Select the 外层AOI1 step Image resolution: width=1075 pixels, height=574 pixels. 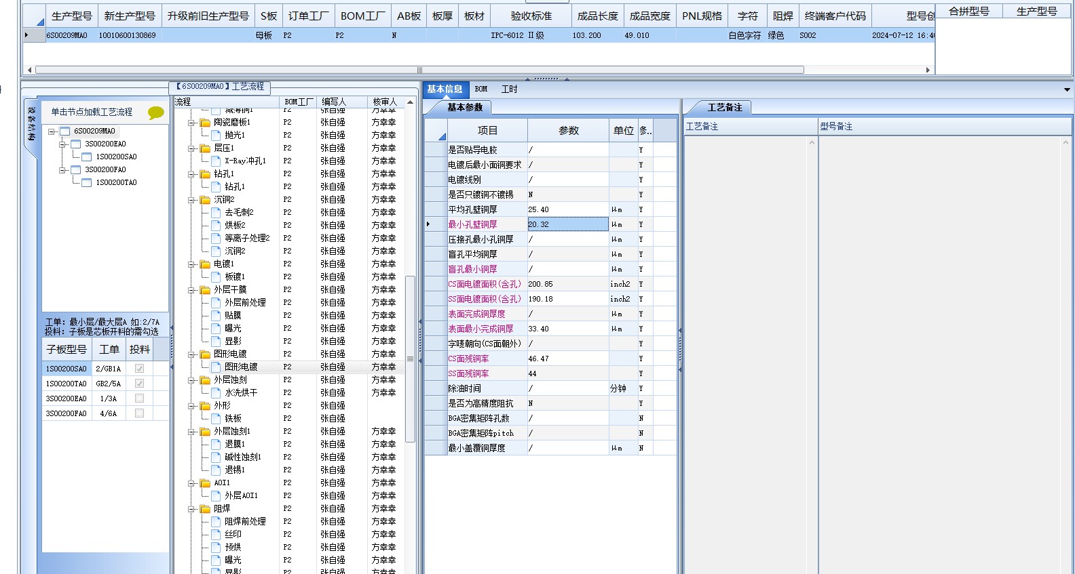(x=241, y=496)
